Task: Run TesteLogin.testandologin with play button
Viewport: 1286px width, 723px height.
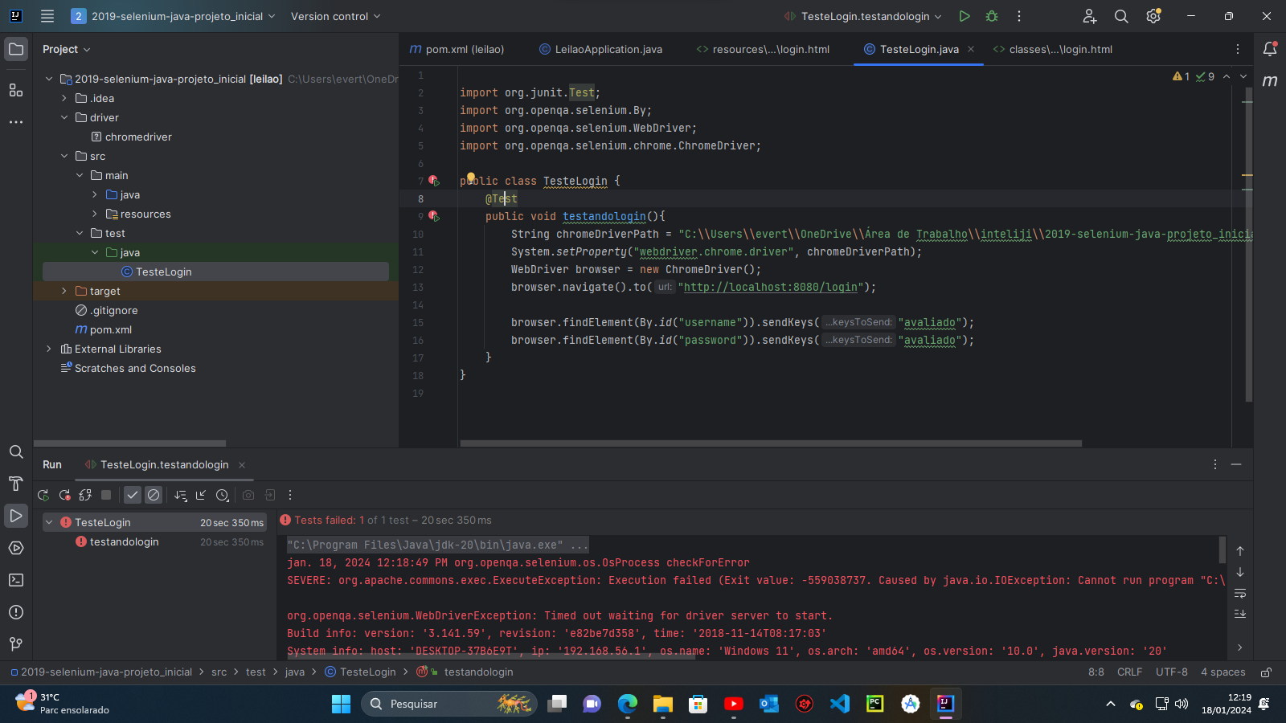Action: [x=964, y=16]
